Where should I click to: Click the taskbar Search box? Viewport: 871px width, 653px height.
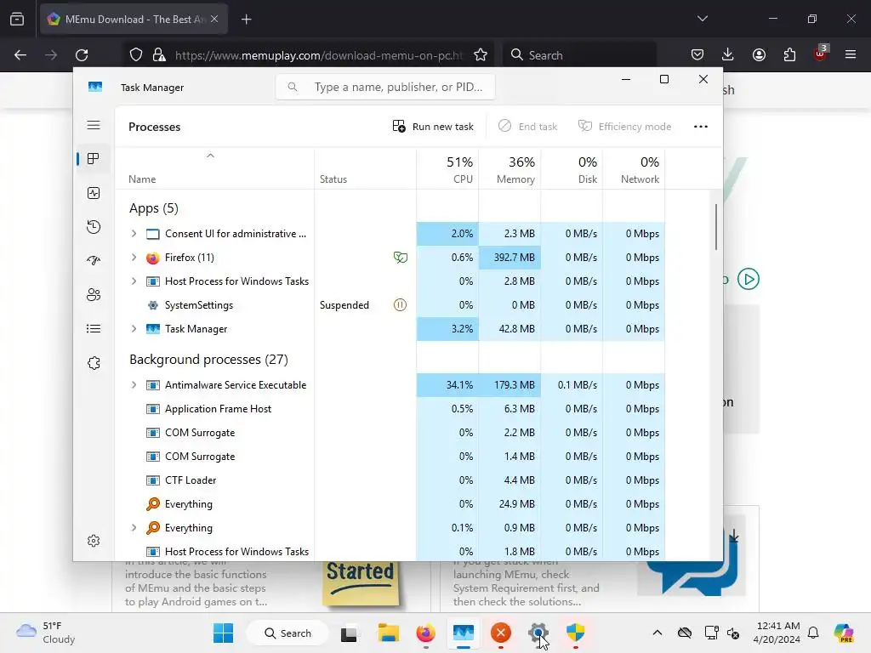[287, 633]
